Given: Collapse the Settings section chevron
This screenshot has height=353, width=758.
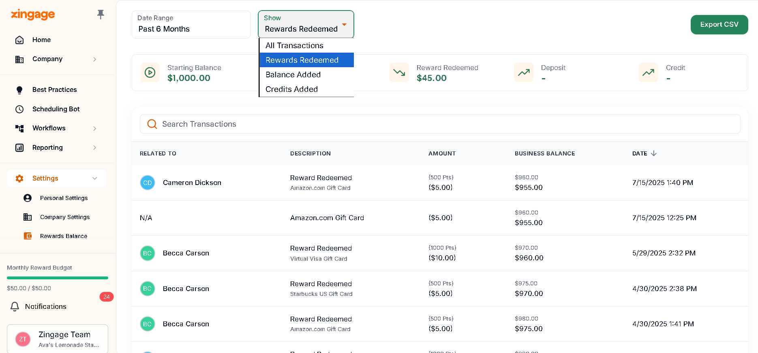Looking at the screenshot, I should click(x=95, y=179).
